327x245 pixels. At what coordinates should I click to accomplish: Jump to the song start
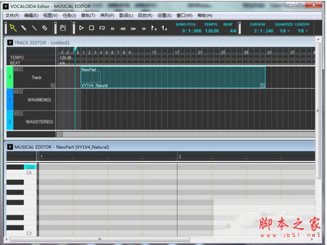point(113,29)
